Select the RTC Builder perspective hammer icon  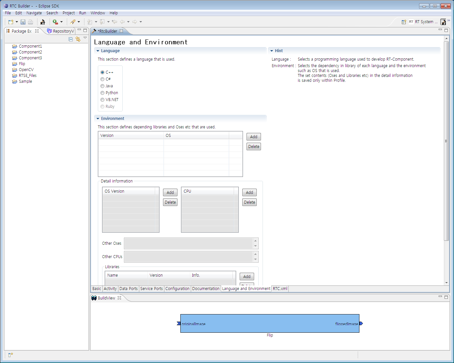coord(443,22)
